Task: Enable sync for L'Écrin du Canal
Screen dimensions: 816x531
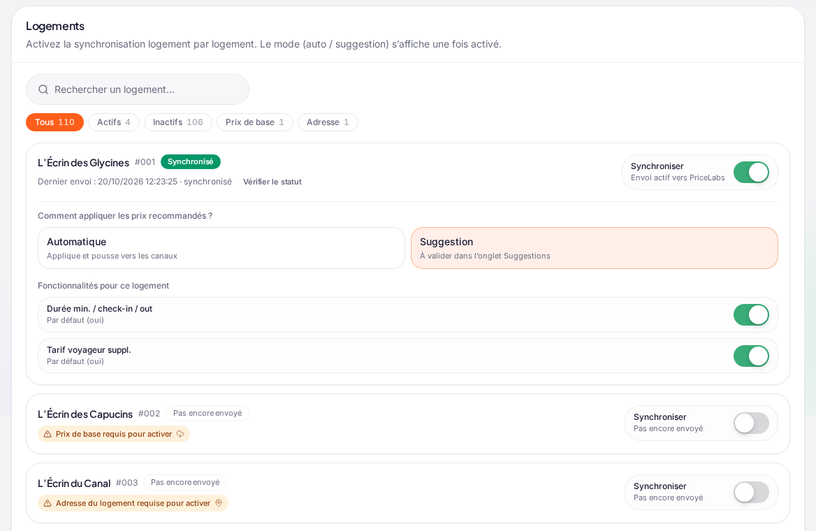Action: (x=751, y=493)
